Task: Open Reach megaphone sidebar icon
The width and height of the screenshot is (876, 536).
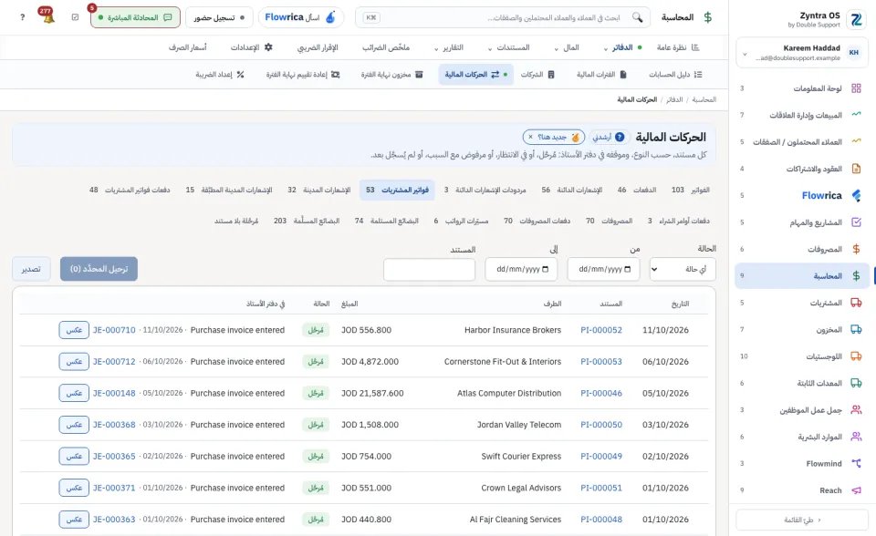Action: [856, 490]
